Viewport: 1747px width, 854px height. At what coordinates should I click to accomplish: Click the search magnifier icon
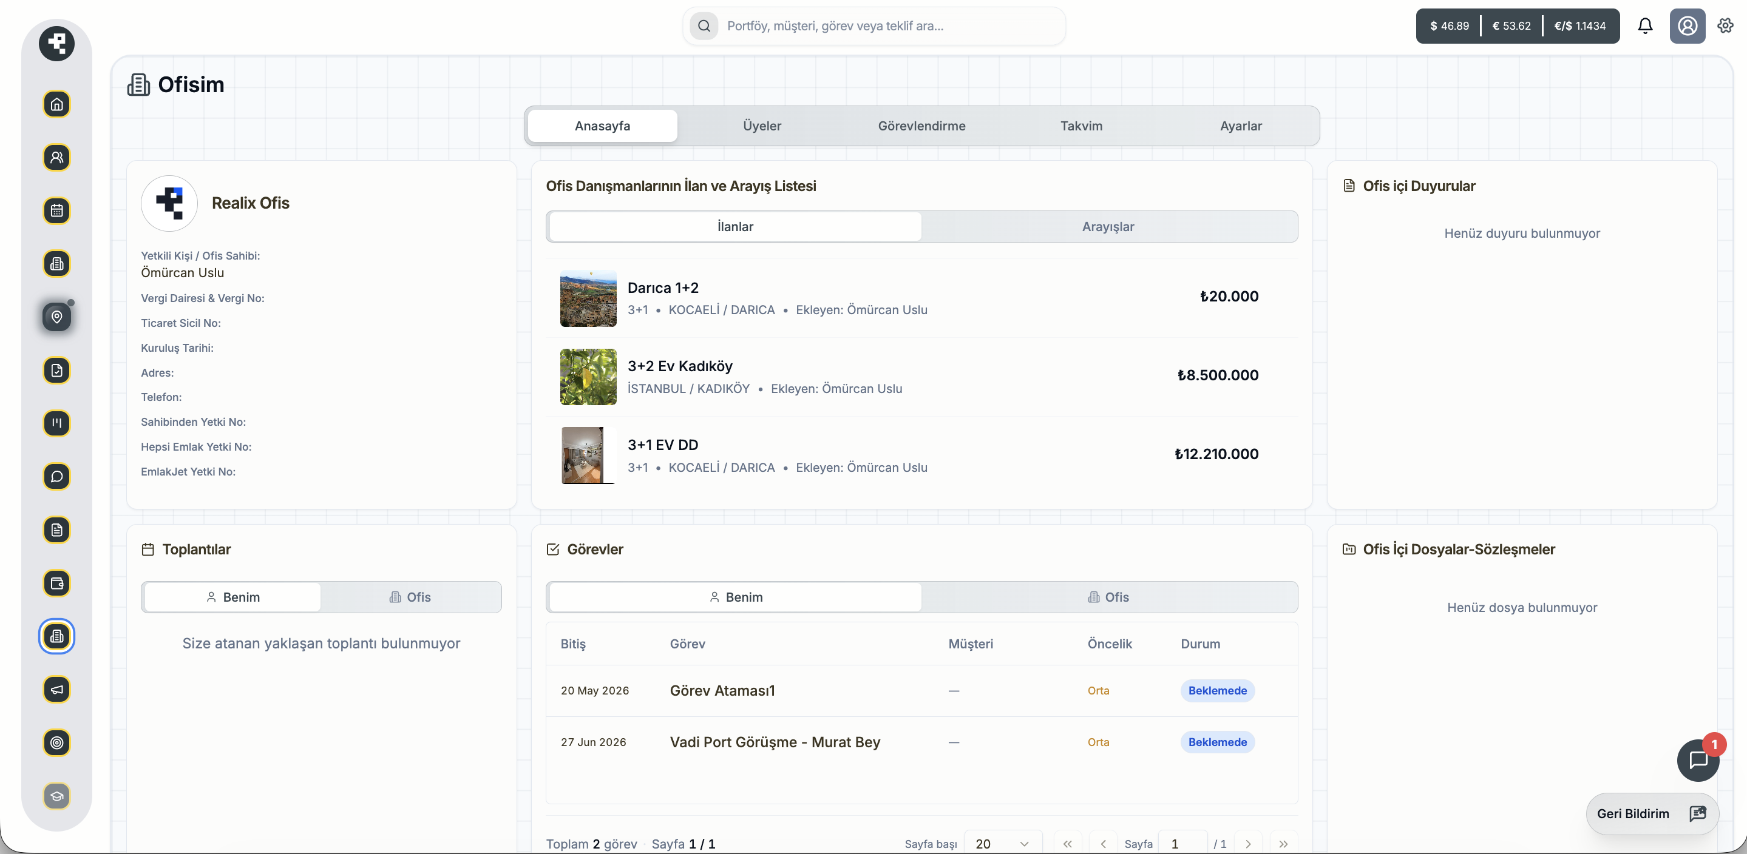(x=704, y=25)
